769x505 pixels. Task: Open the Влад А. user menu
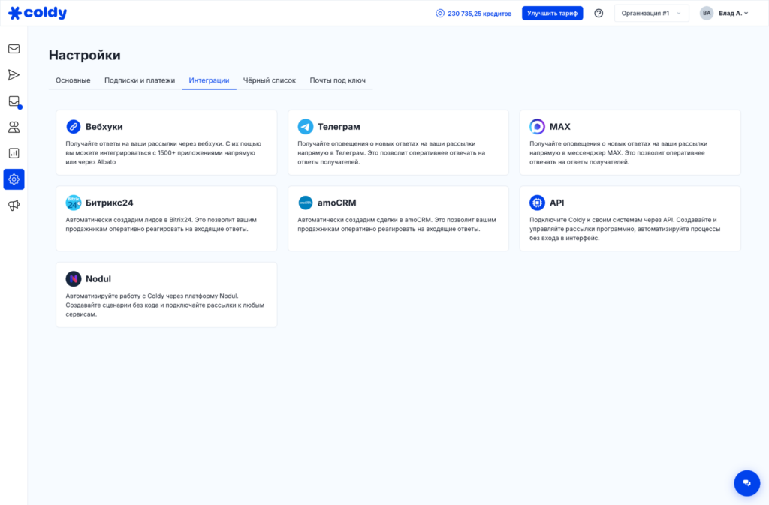(733, 14)
